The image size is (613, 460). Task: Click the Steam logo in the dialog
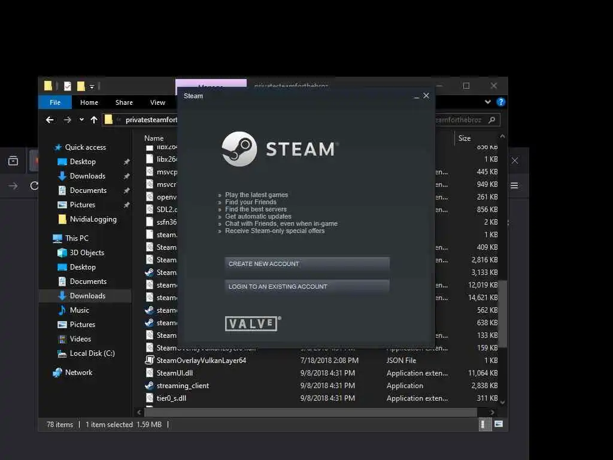click(x=280, y=149)
